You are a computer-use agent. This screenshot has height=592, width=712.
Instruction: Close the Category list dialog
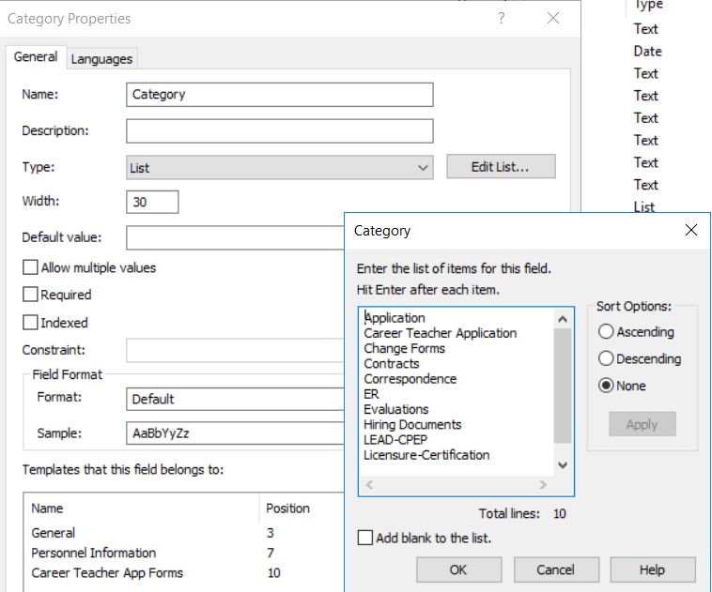click(691, 230)
